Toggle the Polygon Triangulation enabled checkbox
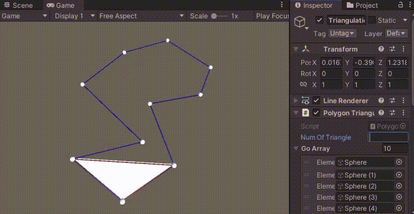414x214 pixels. (316, 113)
